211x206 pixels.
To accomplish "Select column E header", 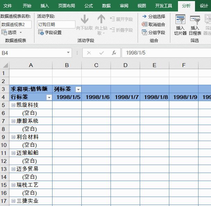I will point(154,65).
